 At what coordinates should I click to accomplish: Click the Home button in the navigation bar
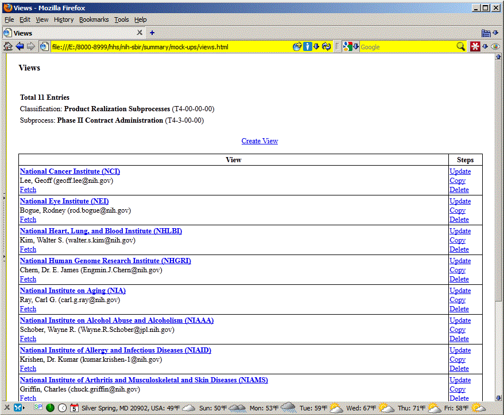7,46
